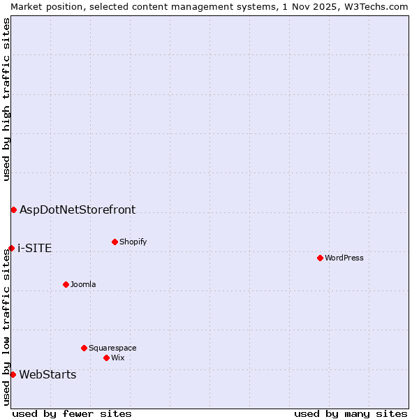Screen dimensions: 419x419
Task: Select the WebStarts red diamond marker
Action: pyautogui.click(x=13, y=374)
